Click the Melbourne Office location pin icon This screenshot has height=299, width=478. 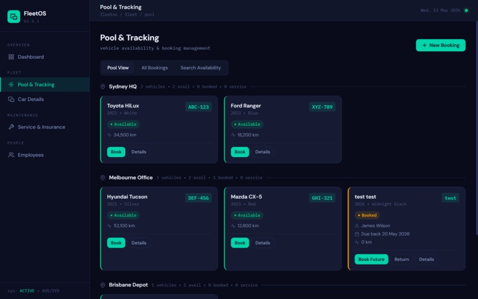103,177
